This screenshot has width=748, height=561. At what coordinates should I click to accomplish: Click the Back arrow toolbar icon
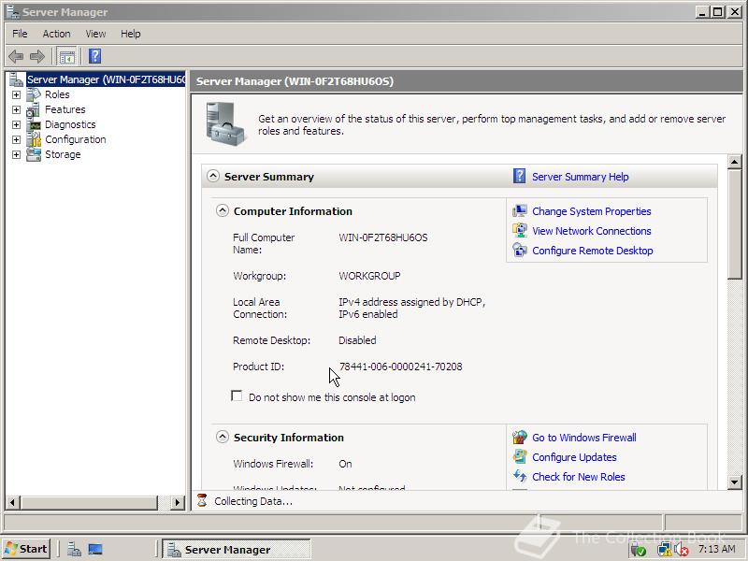pos(16,57)
